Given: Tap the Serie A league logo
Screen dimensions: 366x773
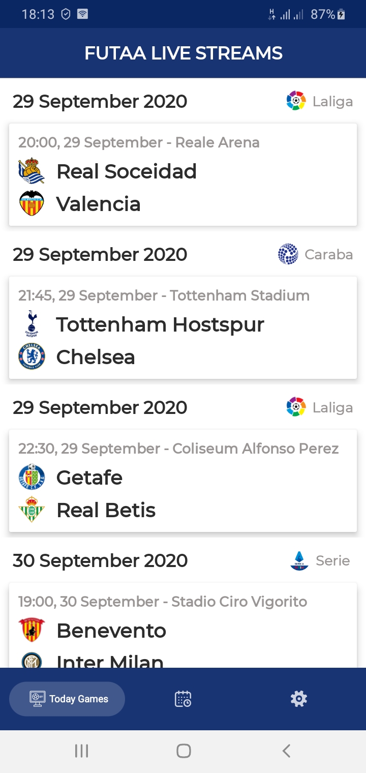Looking at the screenshot, I should [x=299, y=560].
